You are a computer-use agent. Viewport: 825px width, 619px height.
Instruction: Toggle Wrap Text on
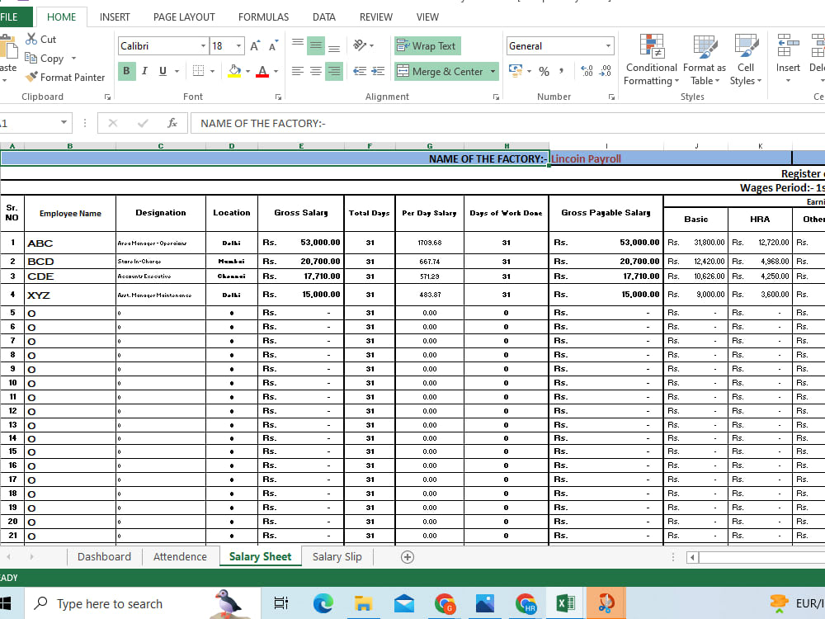427,45
